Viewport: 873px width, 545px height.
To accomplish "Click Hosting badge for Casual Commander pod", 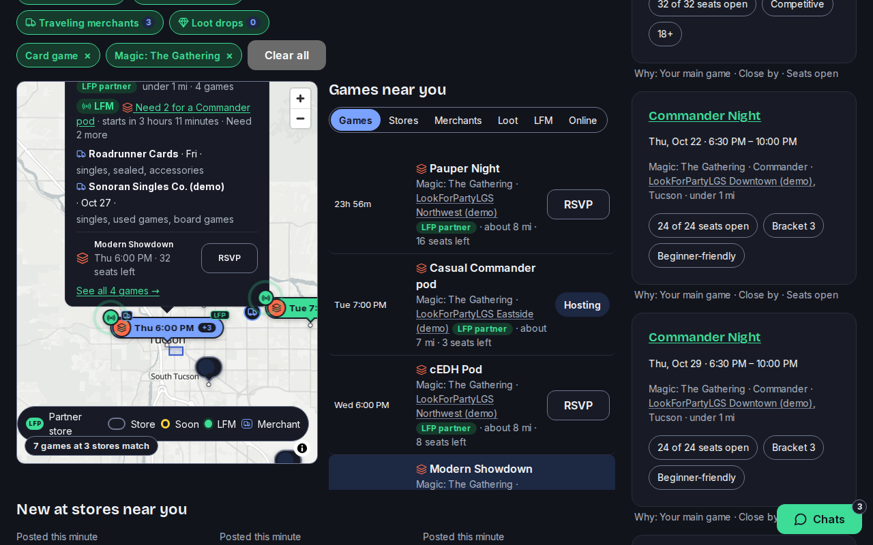I will click(582, 305).
